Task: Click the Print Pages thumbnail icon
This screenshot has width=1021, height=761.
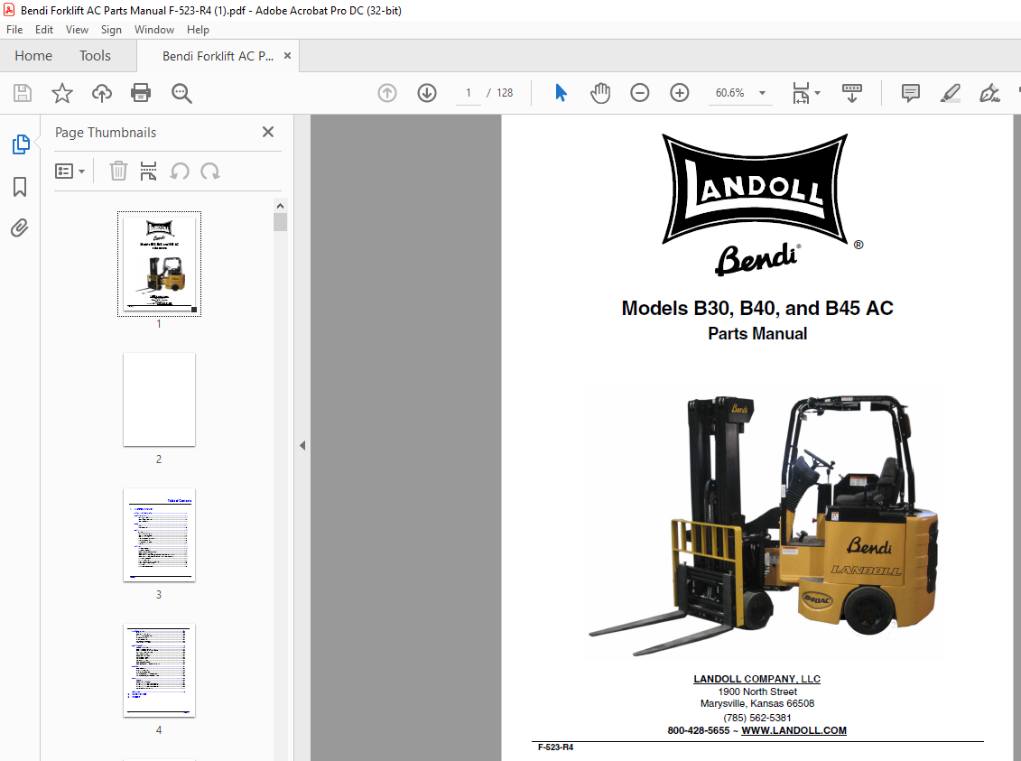Action: coord(148,172)
